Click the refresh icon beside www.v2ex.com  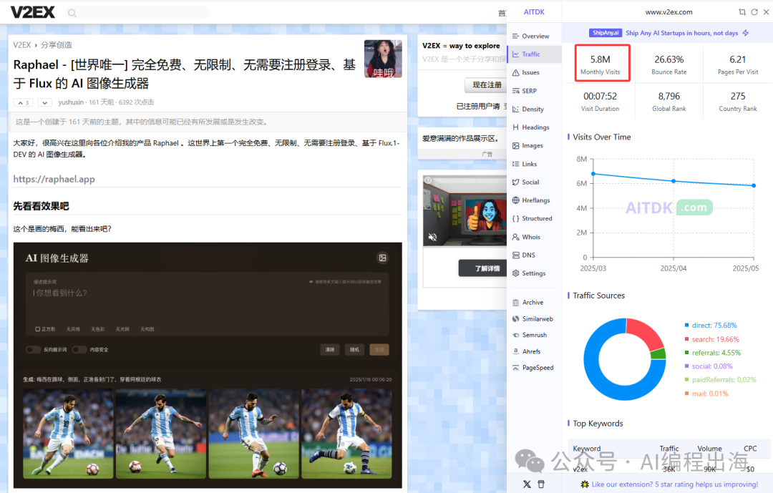click(x=754, y=12)
